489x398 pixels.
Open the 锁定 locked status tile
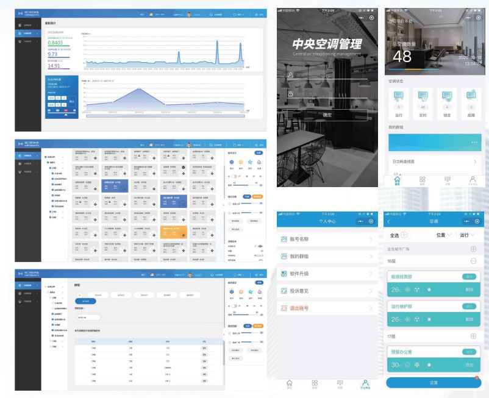(447, 103)
